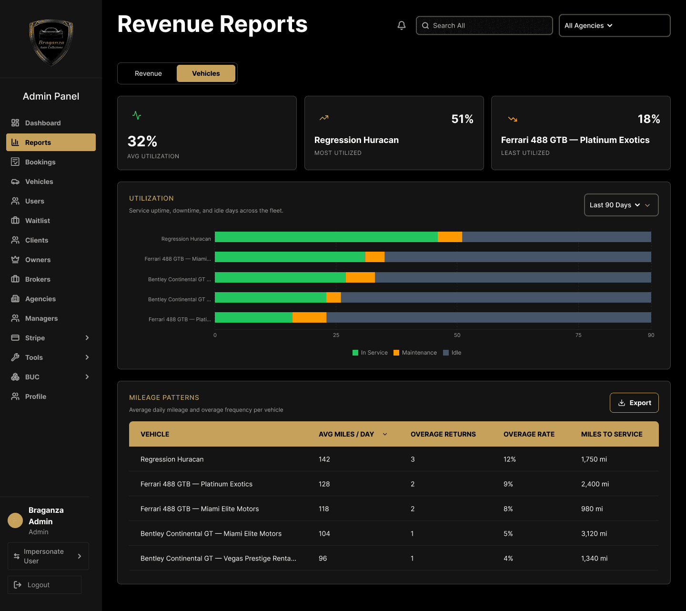The width and height of the screenshot is (686, 611).
Task: Sort by Avg Miles / Day column
Action: (353, 434)
